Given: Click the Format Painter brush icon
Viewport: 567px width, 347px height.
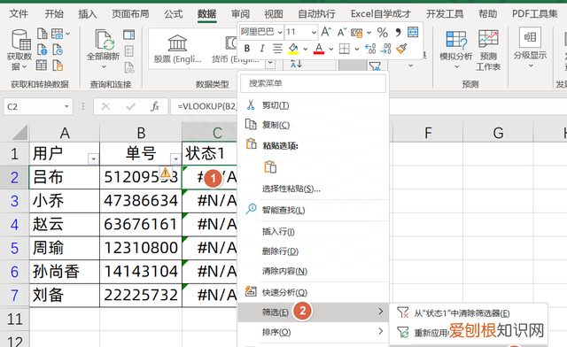Looking at the screenshot, I should coord(401,48).
